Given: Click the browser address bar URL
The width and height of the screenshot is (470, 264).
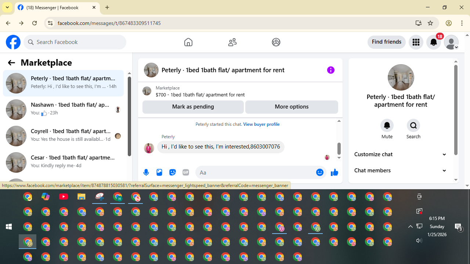Looking at the screenshot, I should (x=109, y=23).
